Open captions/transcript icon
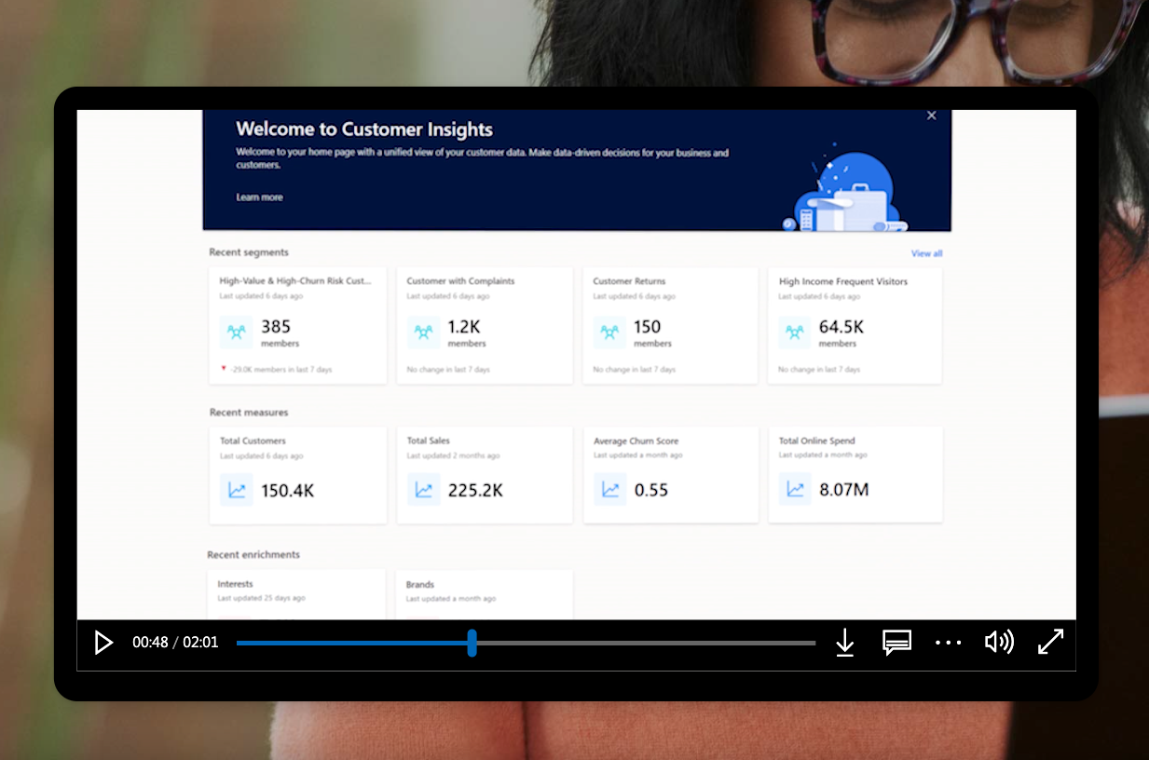 click(896, 643)
